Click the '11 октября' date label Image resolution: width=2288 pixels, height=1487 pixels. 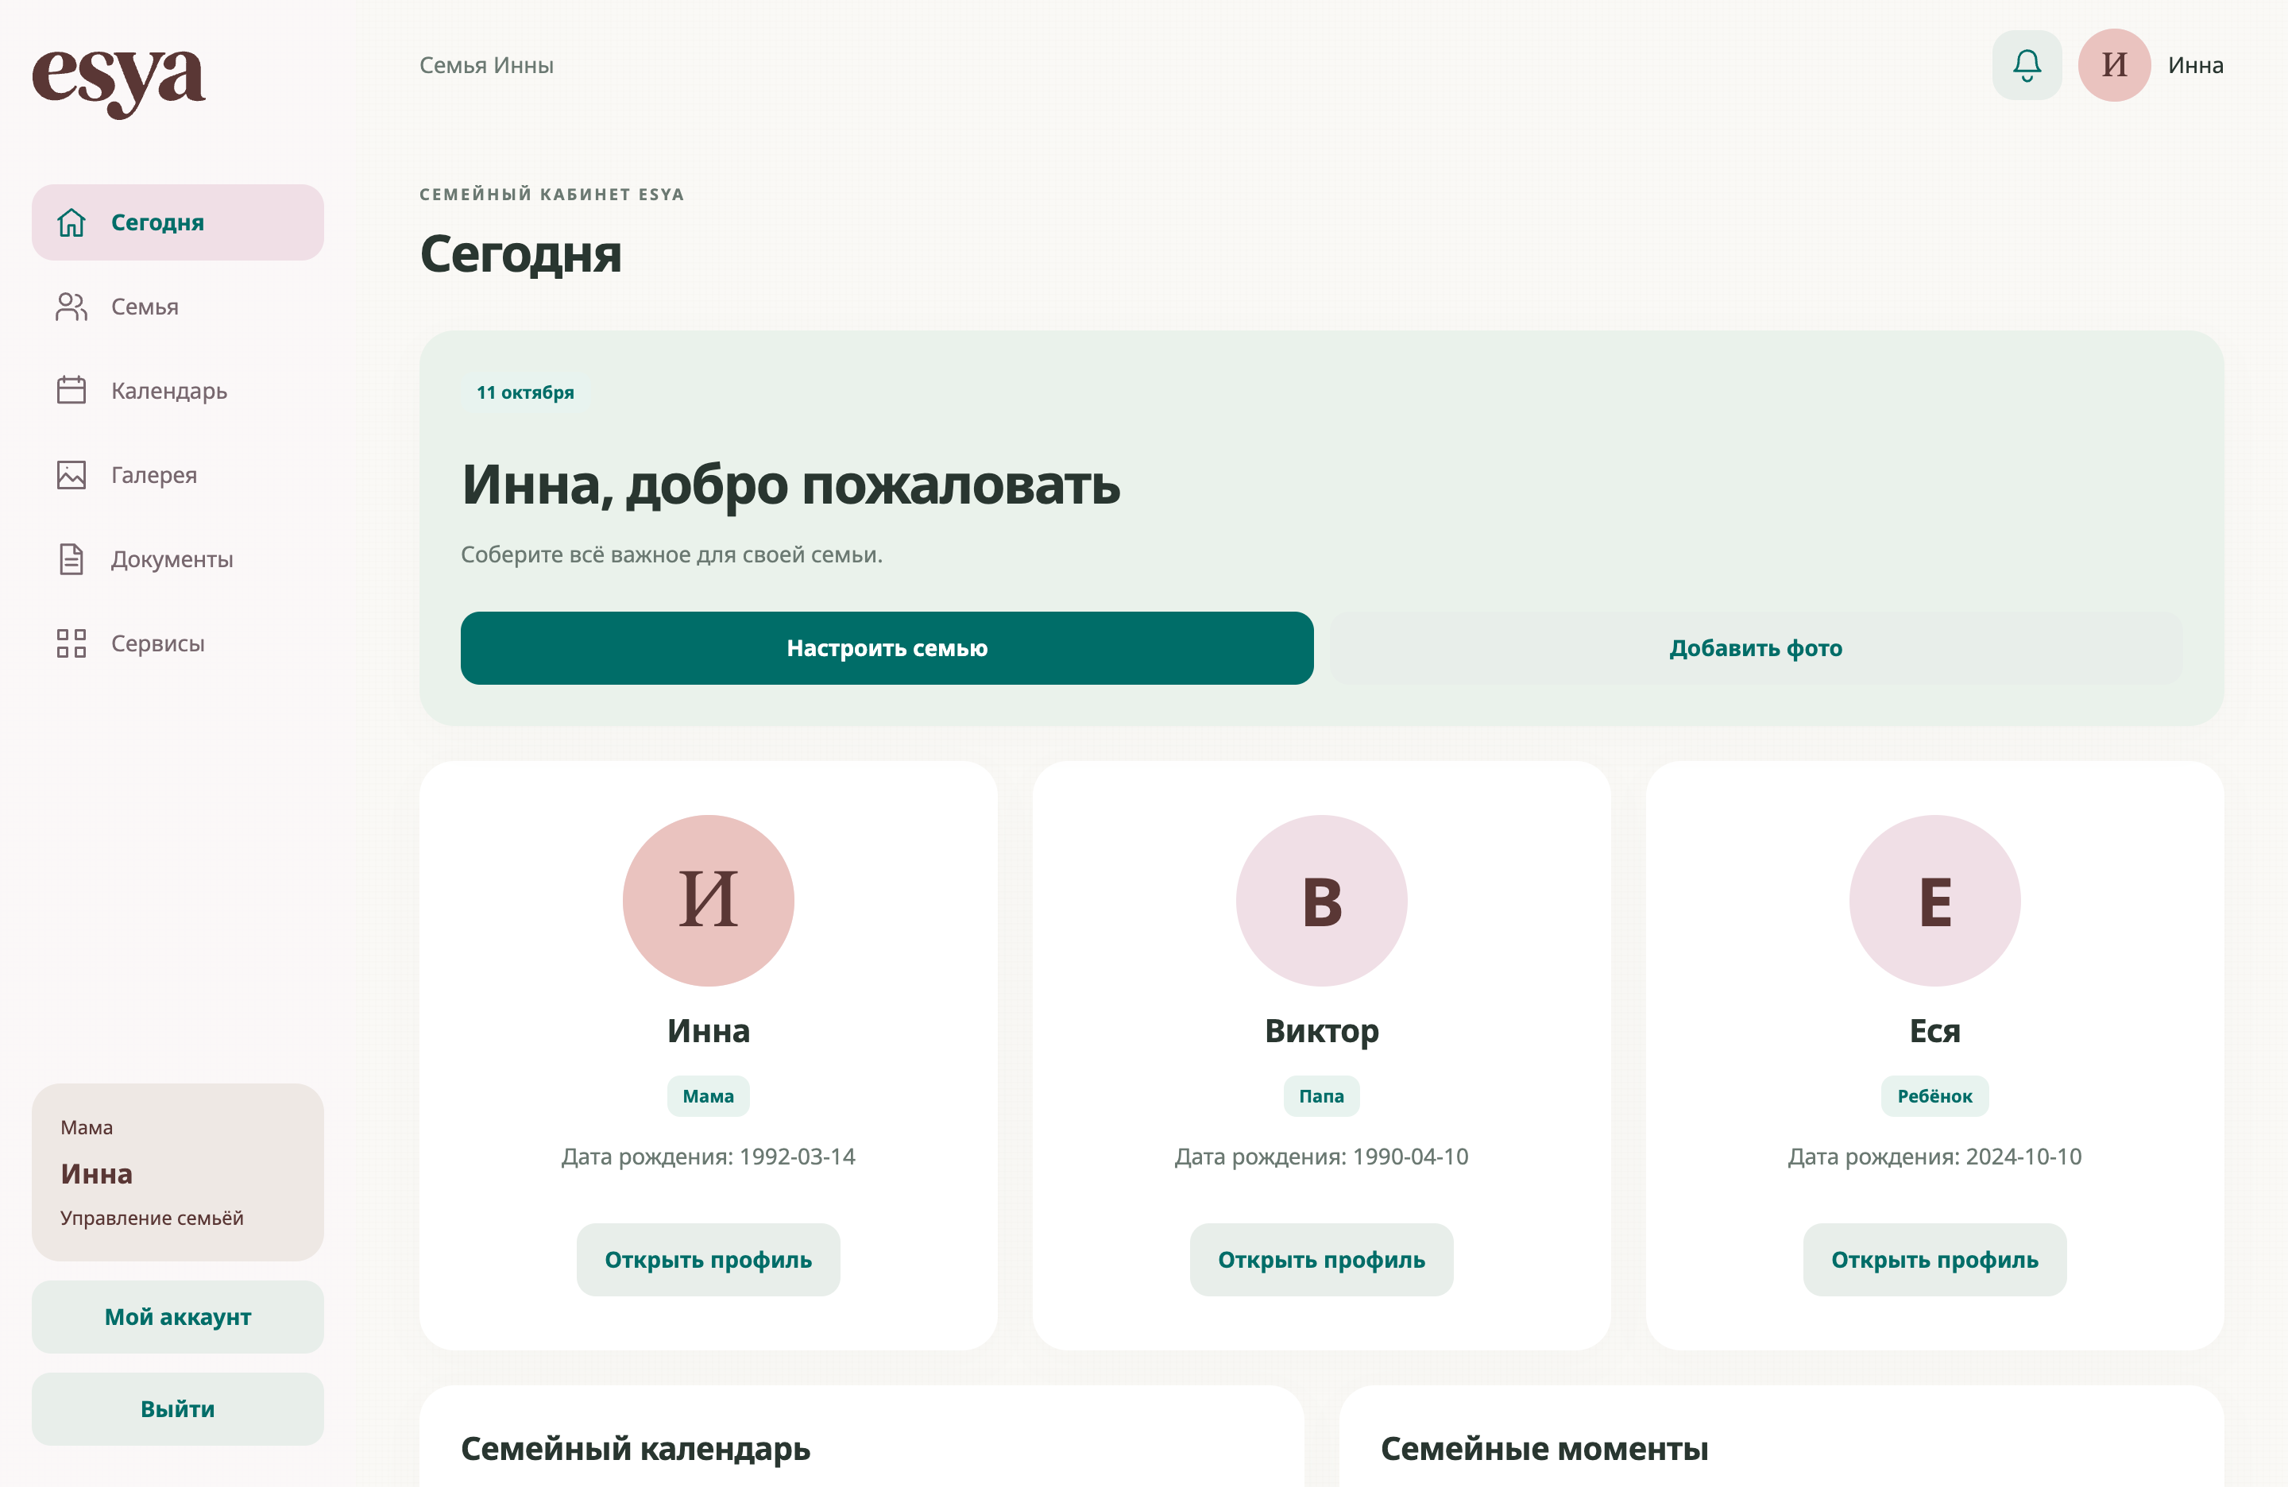525,392
